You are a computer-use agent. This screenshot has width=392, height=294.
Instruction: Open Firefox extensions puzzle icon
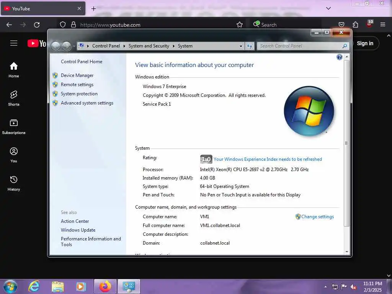tap(355, 24)
